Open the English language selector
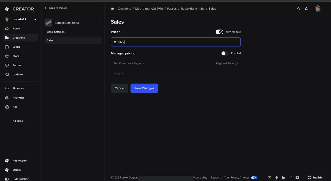Image resolution: width=331 pixels, height=181 pixels. click(x=315, y=178)
